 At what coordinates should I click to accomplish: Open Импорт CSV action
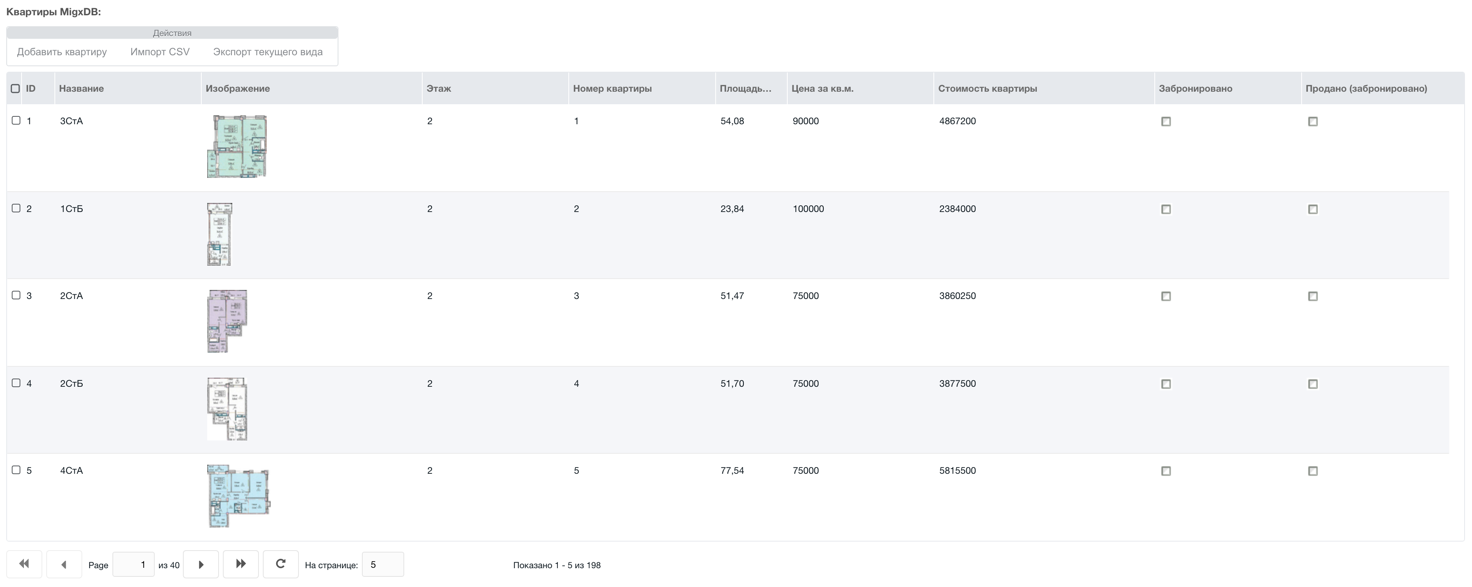160,52
